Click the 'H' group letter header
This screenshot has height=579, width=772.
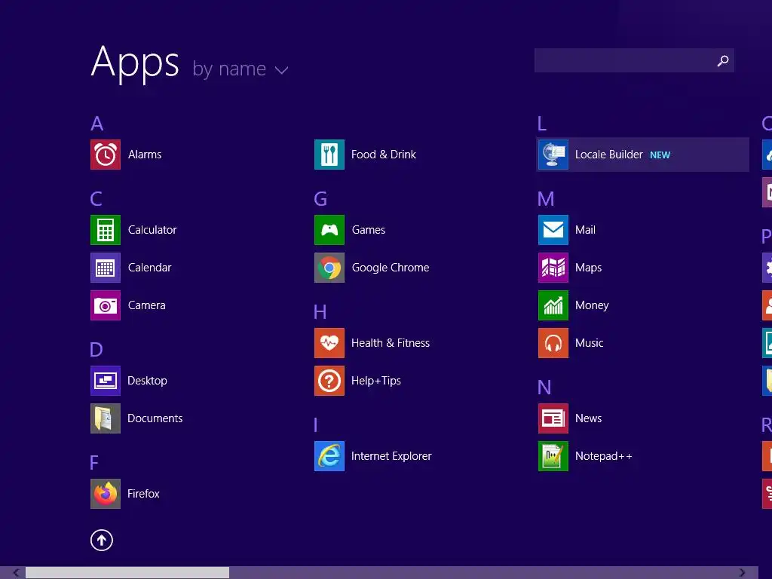(x=320, y=312)
